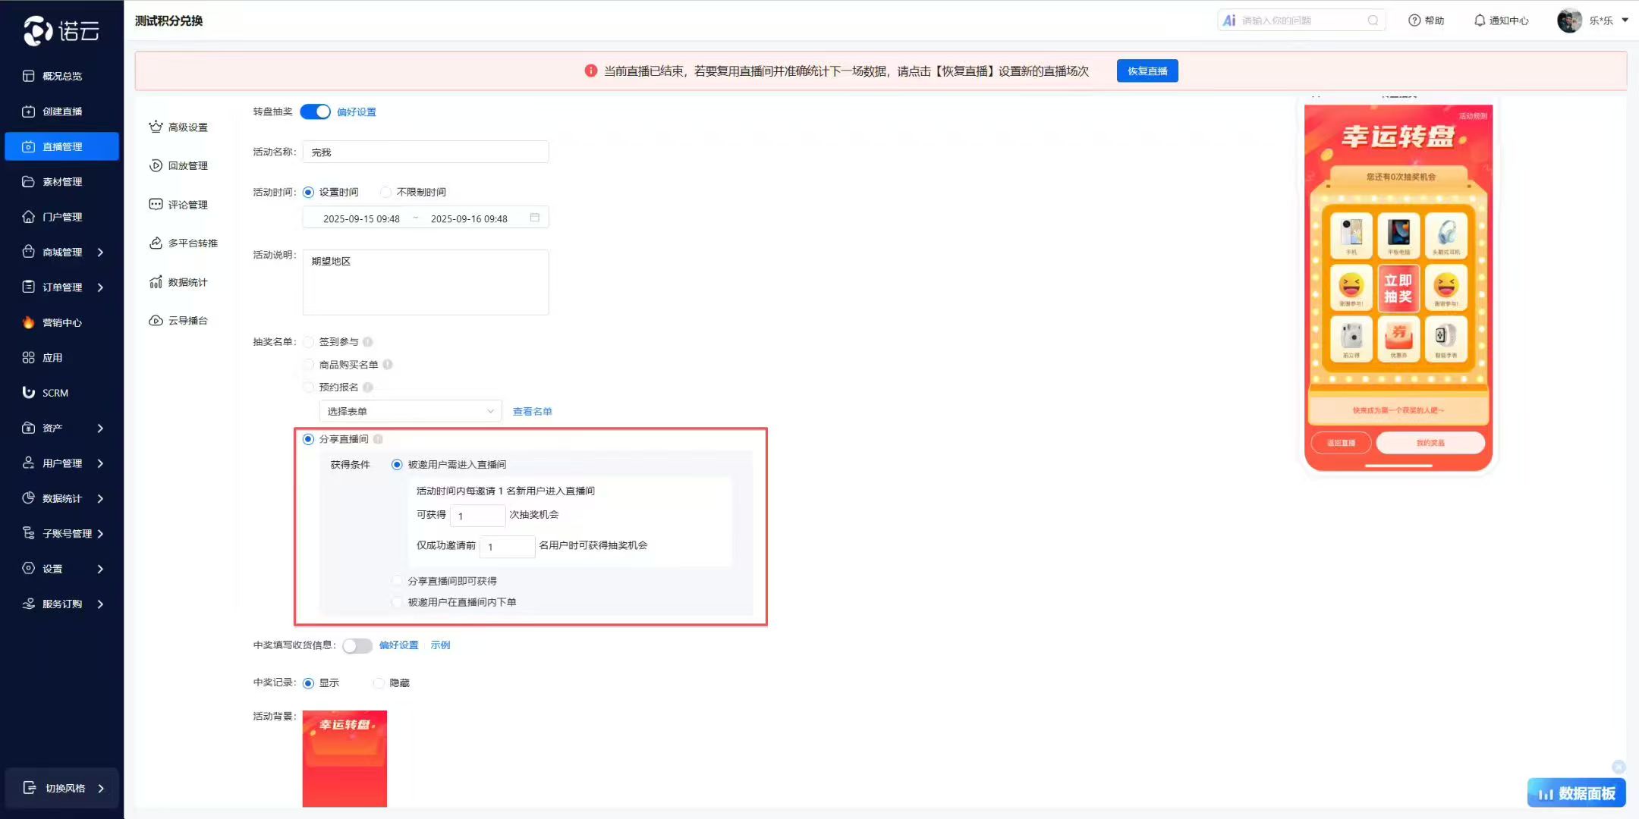Click the 活动背景 red thumbnail image

click(x=344, y=758)
